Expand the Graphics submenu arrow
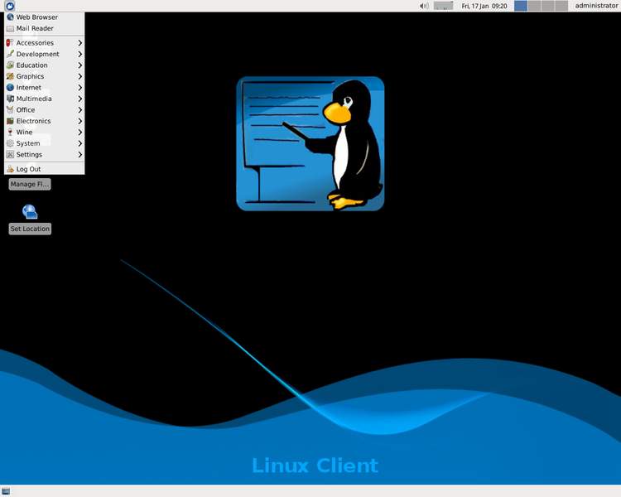Screen dimensions: 621x497 tap(80, 76)
